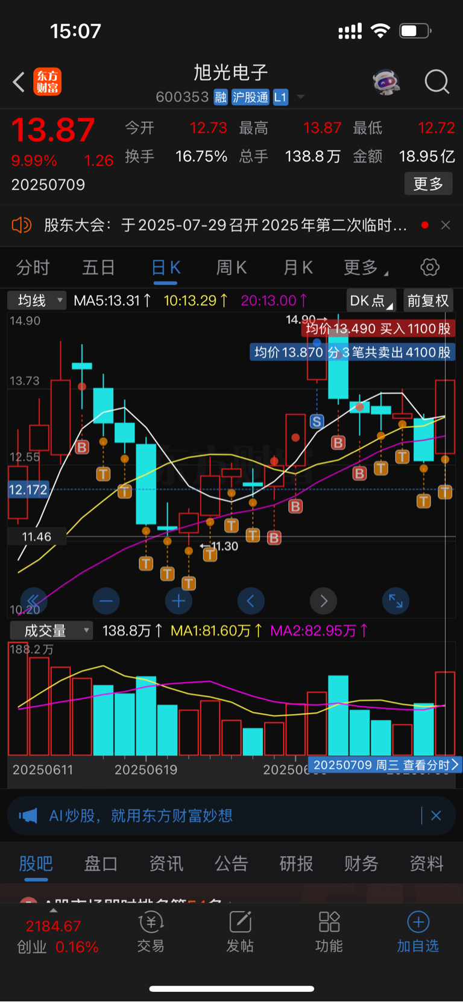Tap the 融 margin badge

221,97
